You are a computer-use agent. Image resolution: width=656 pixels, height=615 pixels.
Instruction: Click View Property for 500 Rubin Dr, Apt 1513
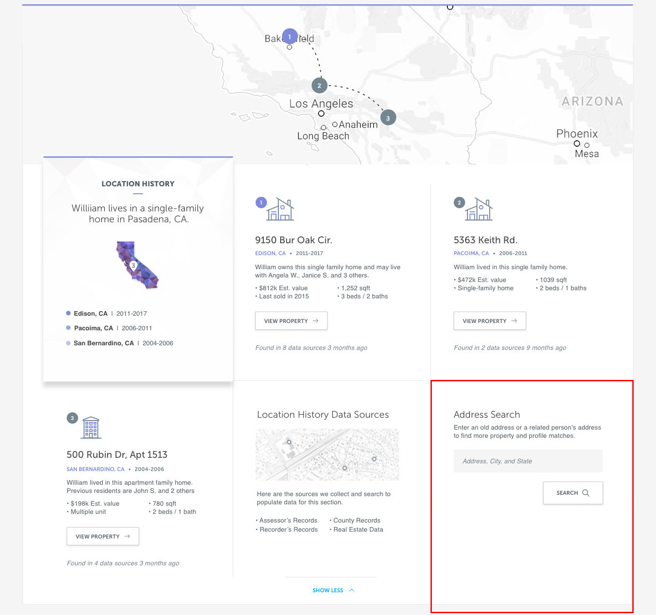102,536
